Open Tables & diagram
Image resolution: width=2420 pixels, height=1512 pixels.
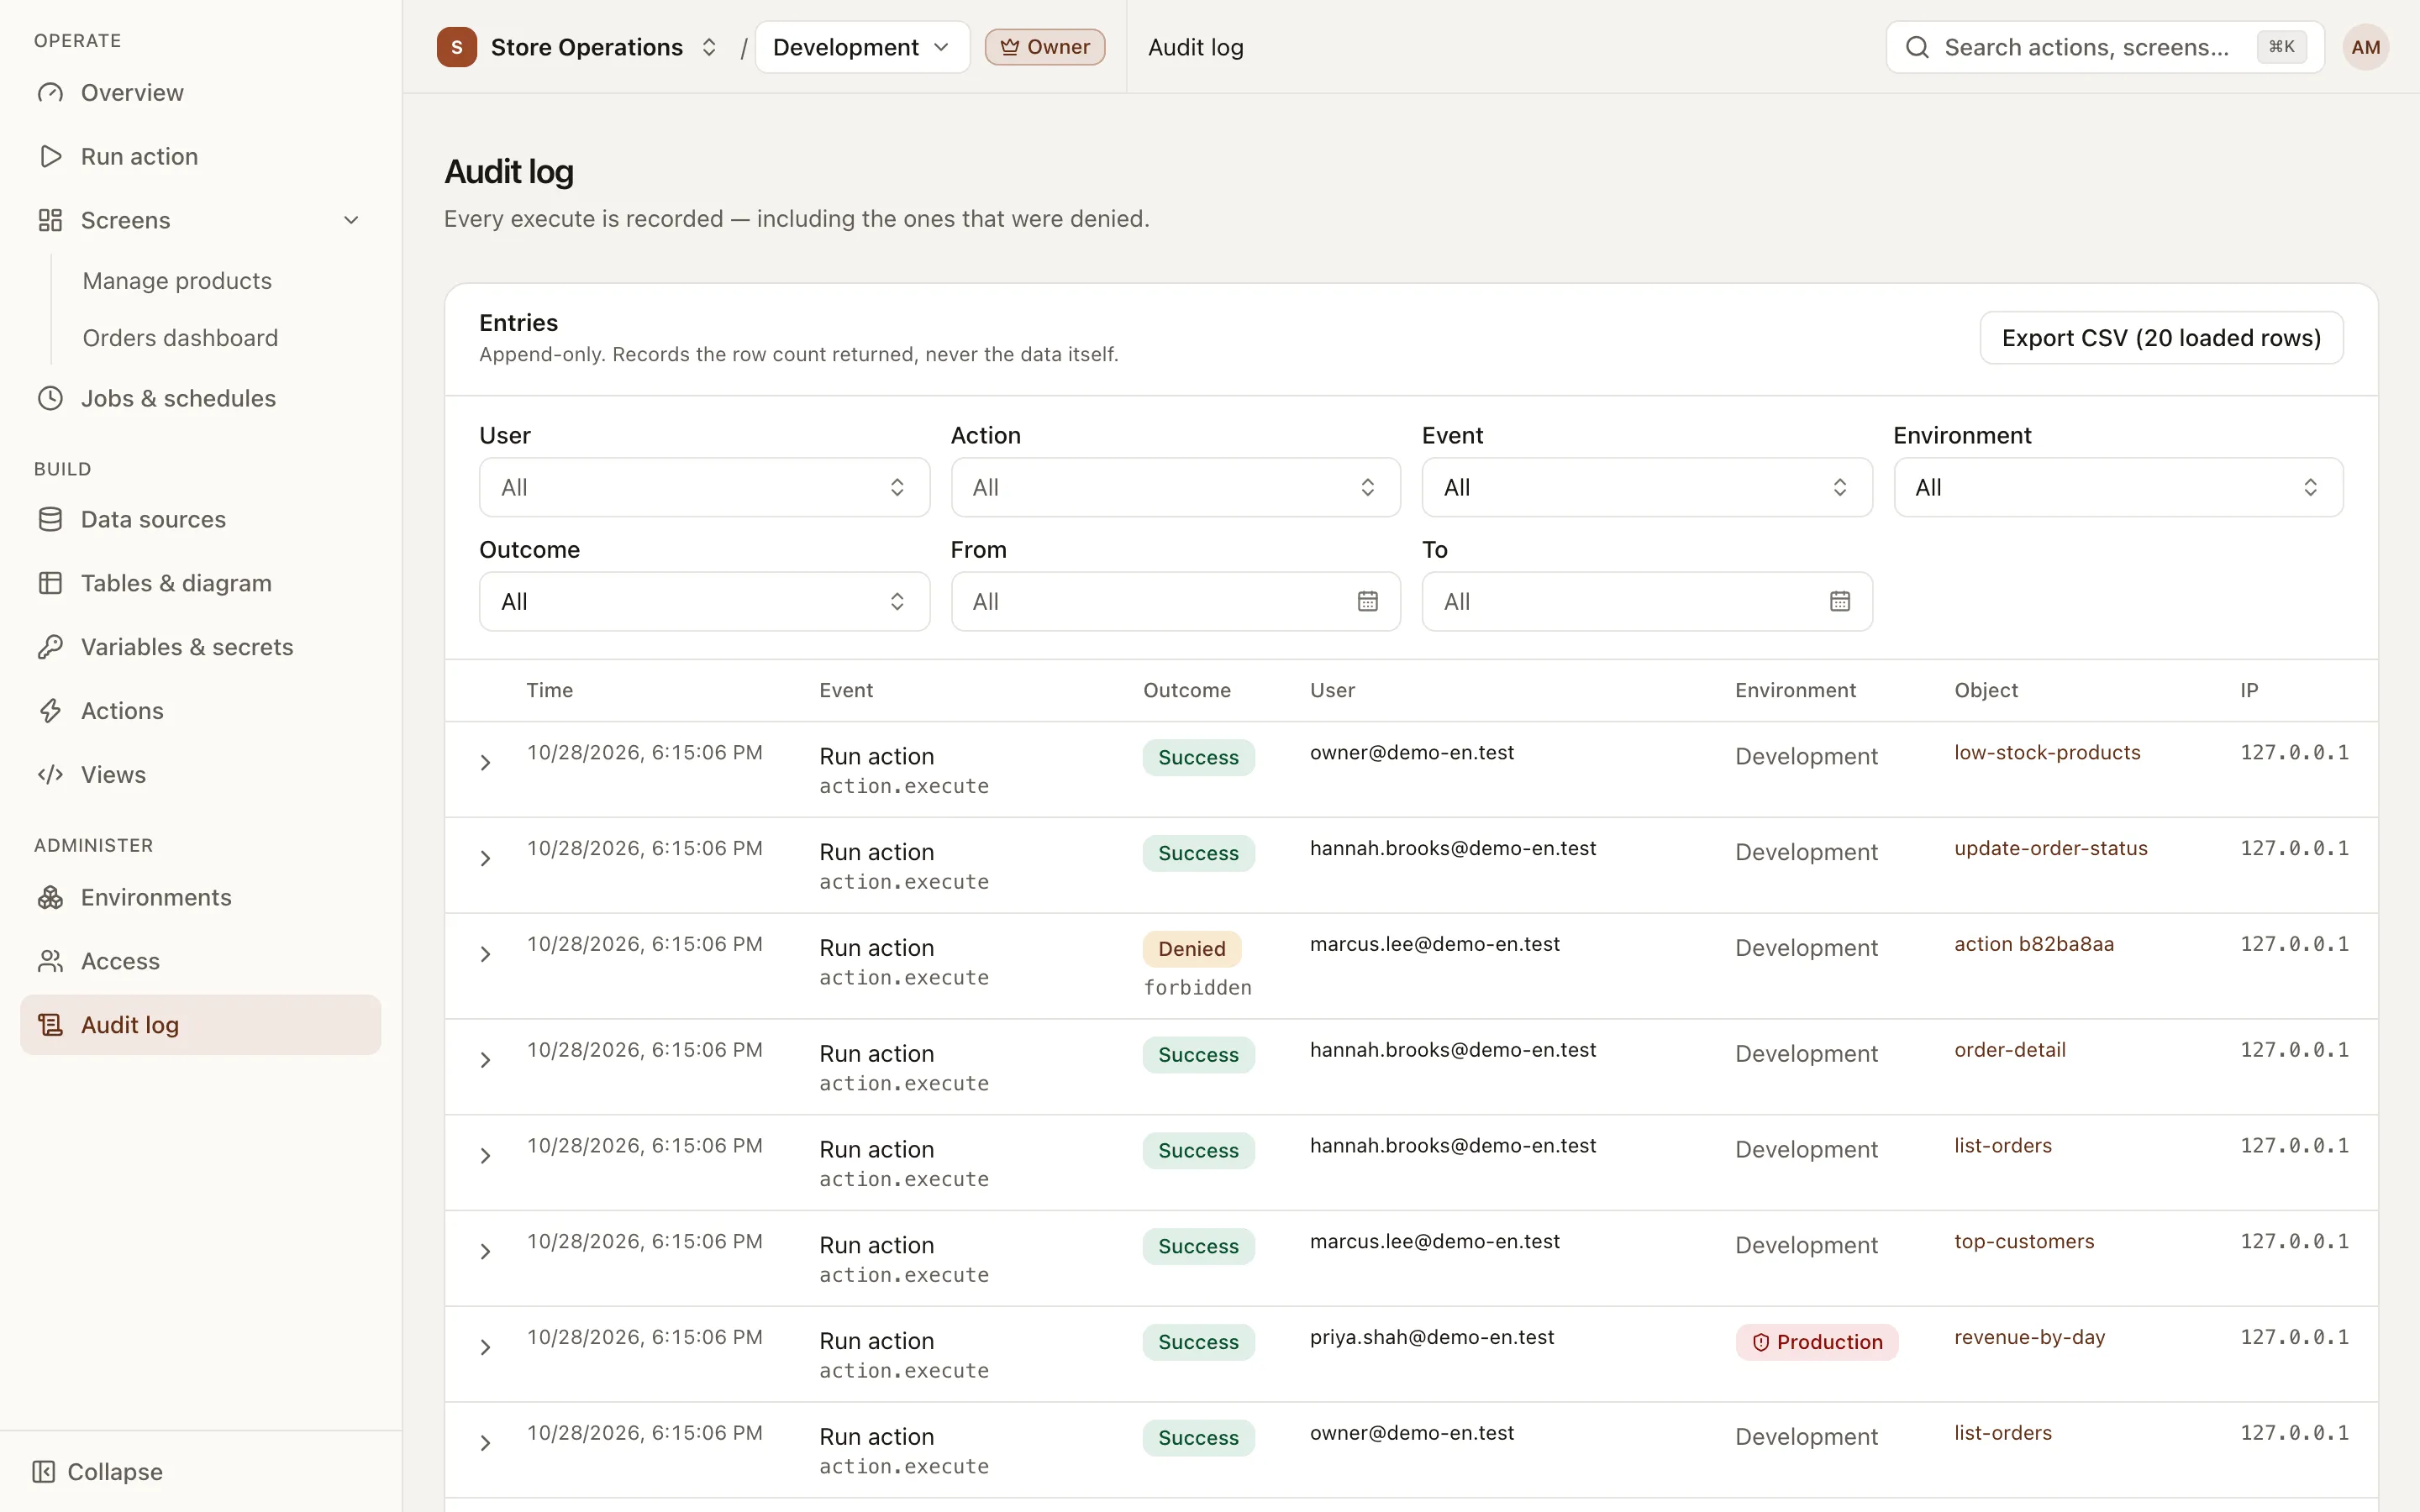[200, 583]
